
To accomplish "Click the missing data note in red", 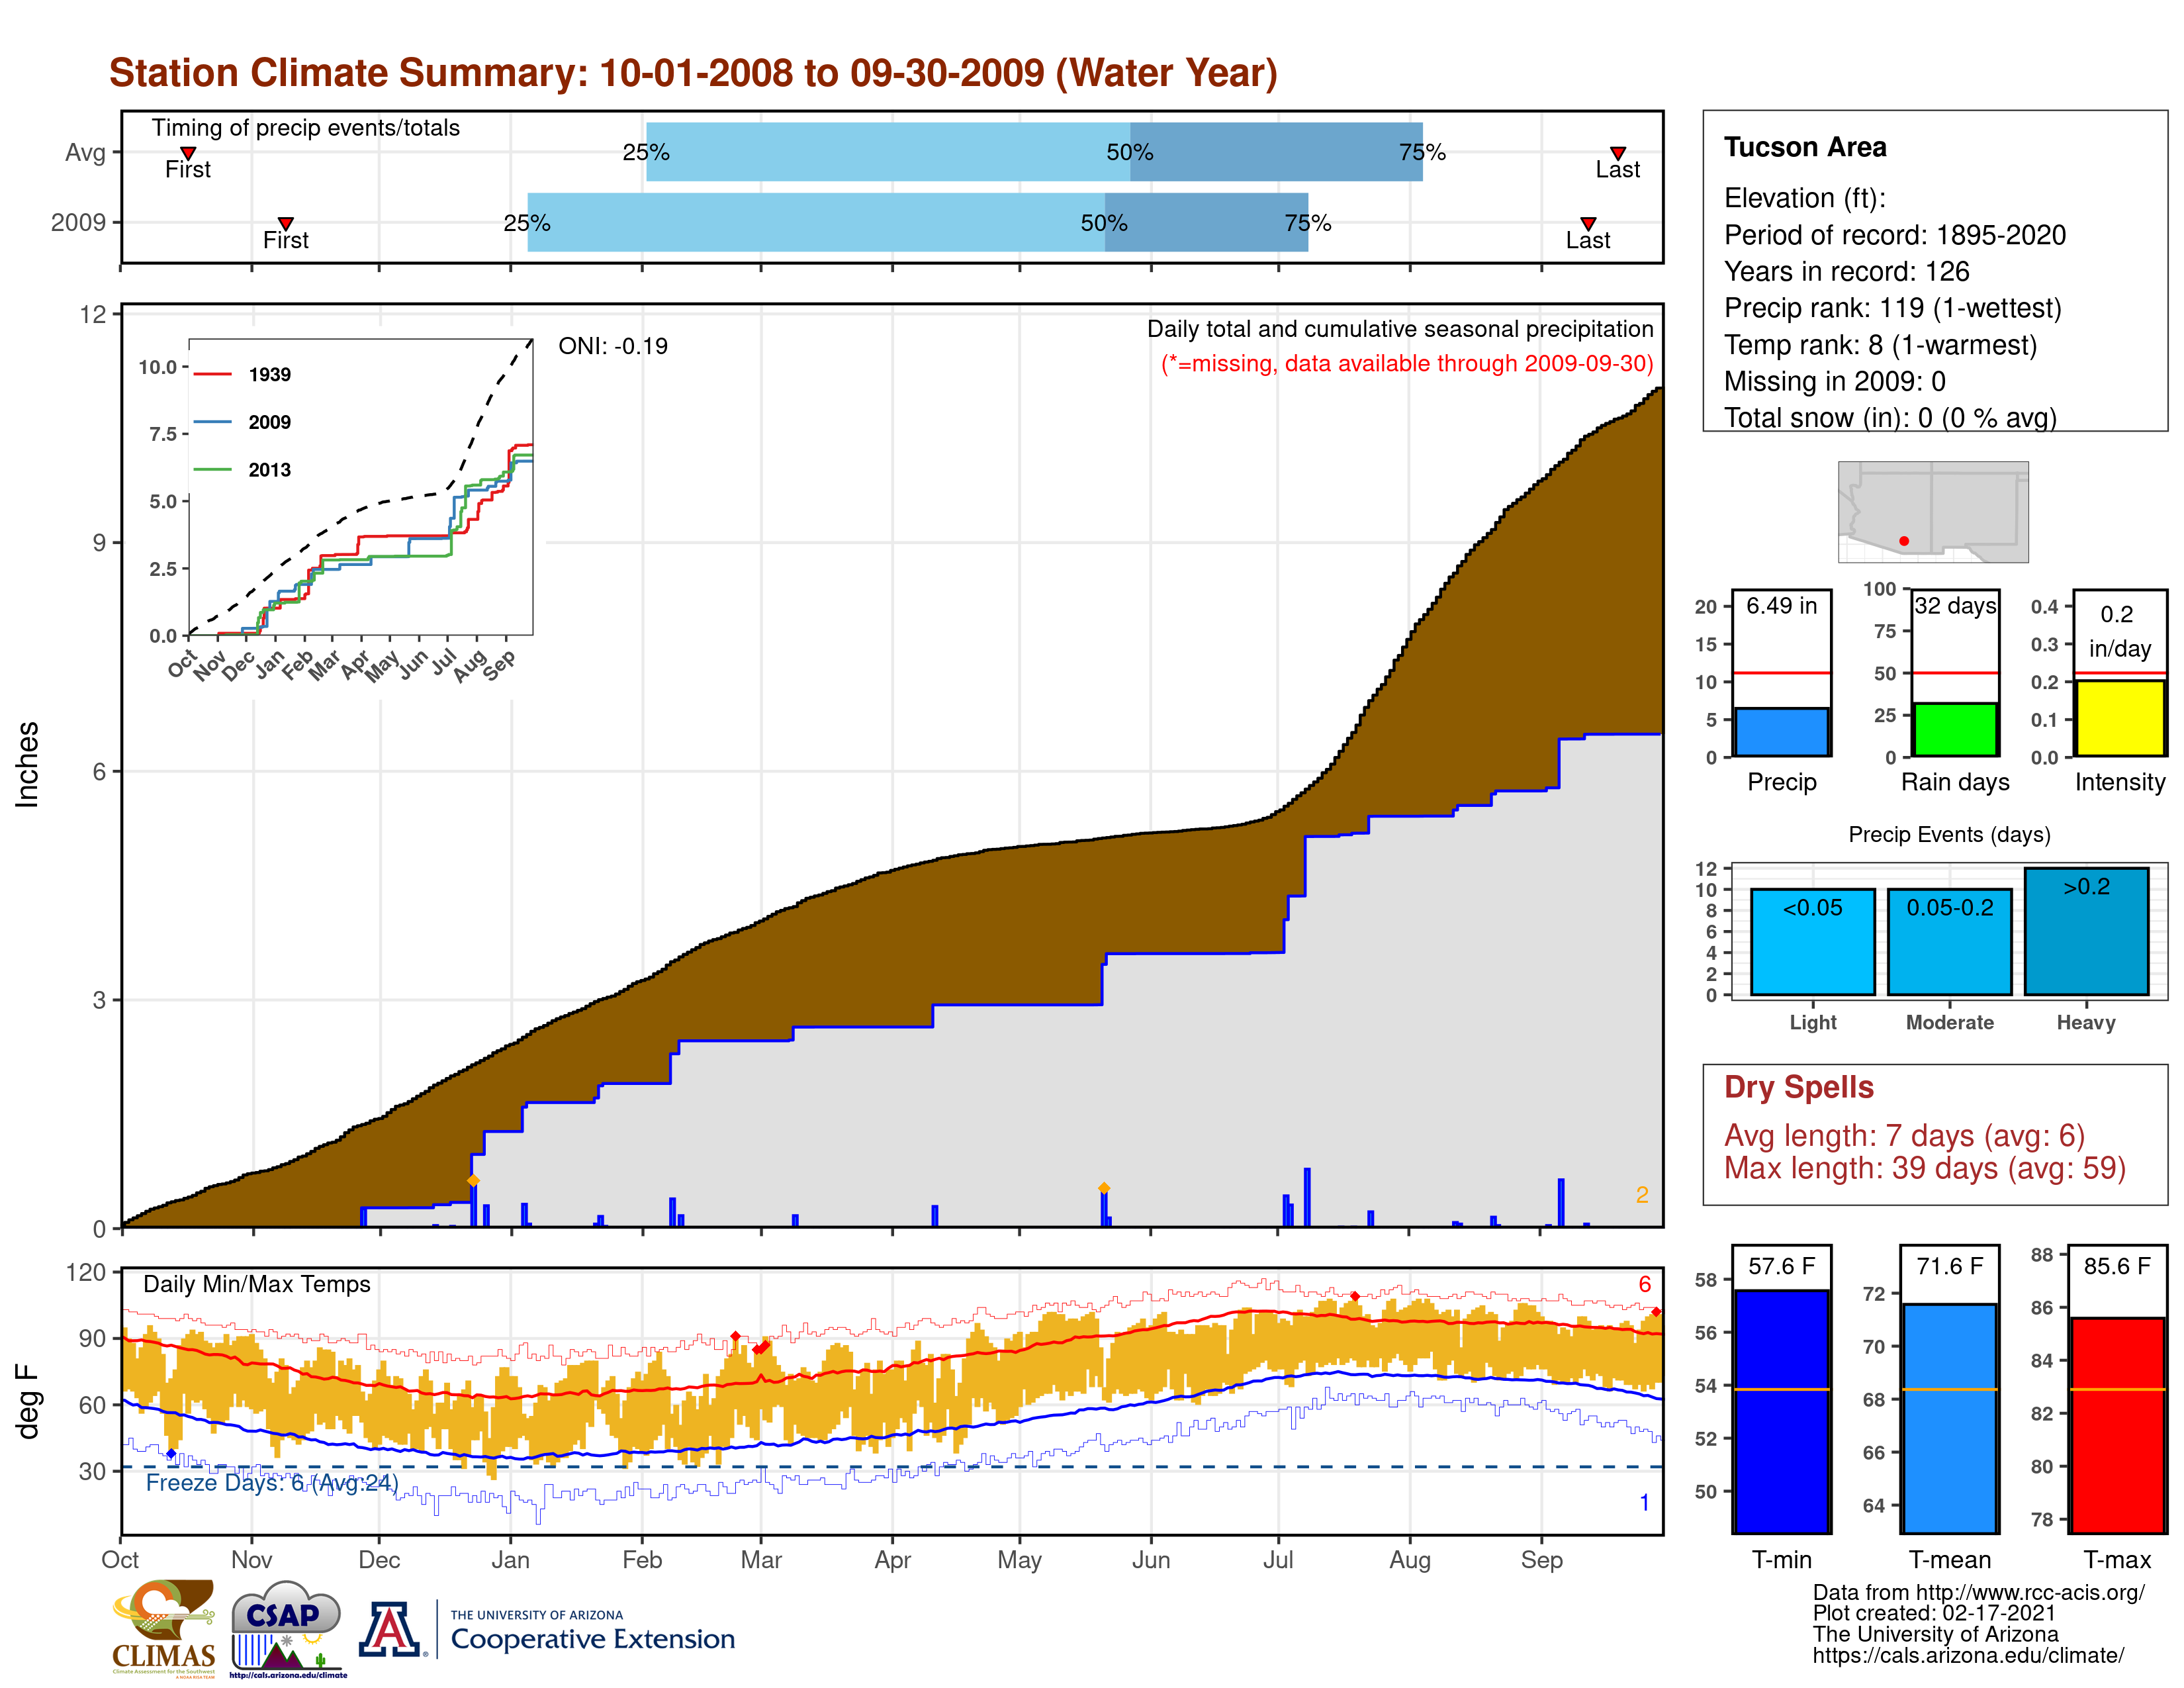I will (1407, 363).
